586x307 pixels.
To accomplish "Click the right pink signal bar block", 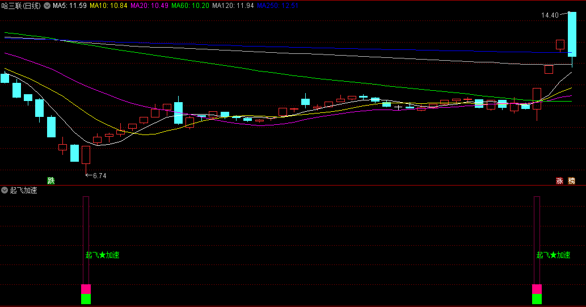I will click(537, 289).
